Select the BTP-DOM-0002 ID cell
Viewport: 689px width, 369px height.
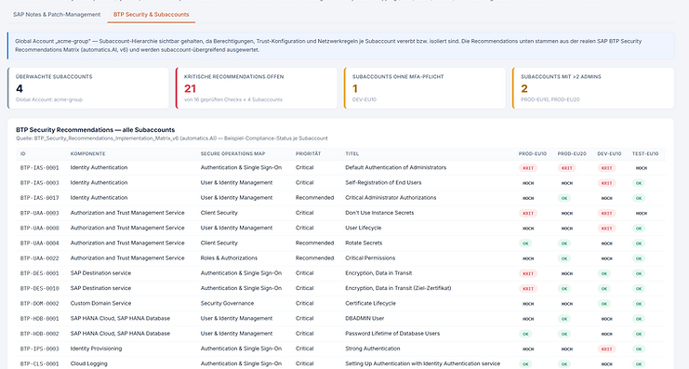point(40,304)
